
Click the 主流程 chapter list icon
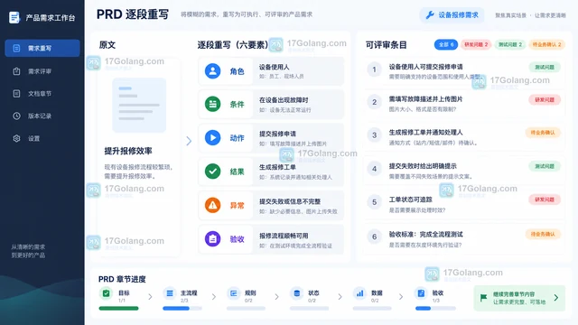click(170, 293)
